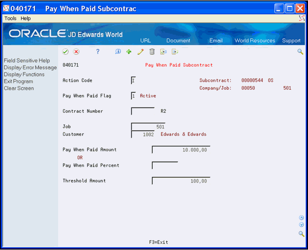308x250 pixels.
Task: Select Display Error Message
Action: [30, 67]
